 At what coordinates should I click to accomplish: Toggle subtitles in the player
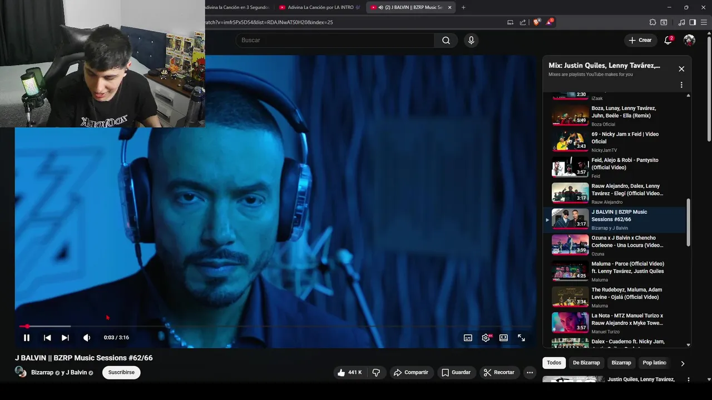(x=468, y=338)
